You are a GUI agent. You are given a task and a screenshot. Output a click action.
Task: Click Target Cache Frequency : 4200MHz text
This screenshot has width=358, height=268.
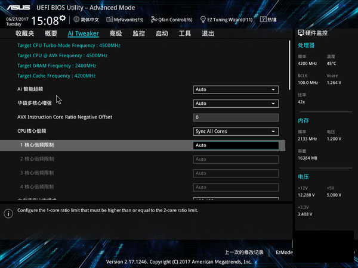57,76
